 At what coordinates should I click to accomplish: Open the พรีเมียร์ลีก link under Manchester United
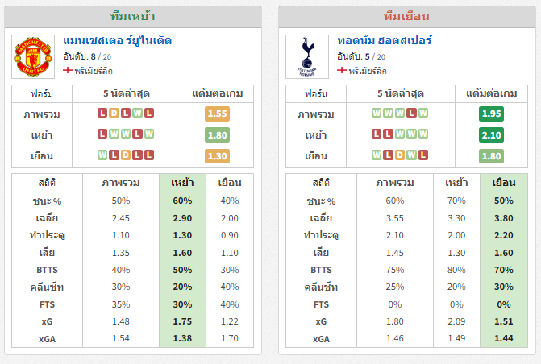pyautogui.click(x=94, y=71)
